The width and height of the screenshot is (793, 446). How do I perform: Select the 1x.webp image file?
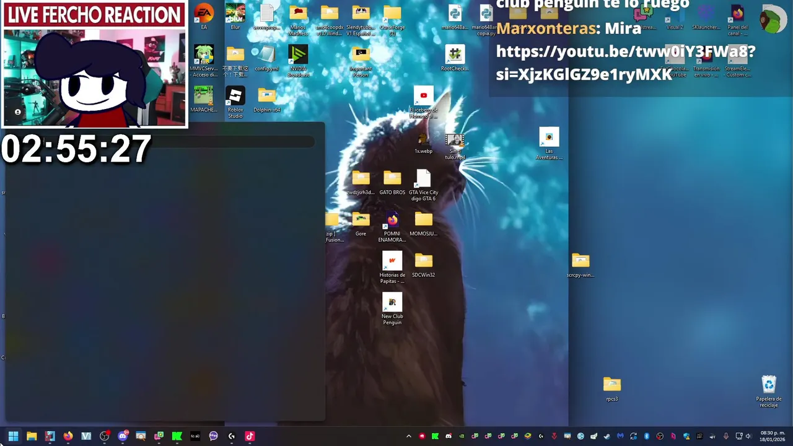pos(424,143)
